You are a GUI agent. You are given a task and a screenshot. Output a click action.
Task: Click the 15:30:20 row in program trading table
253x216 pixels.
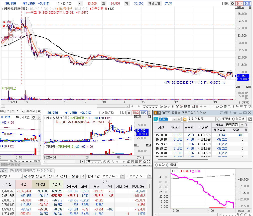[201, 135]
